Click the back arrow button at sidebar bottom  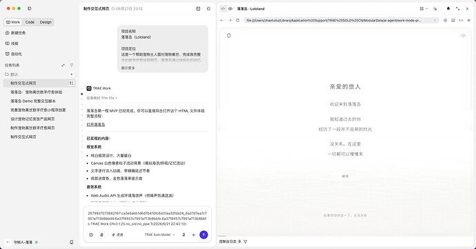[x=8, y=242]
